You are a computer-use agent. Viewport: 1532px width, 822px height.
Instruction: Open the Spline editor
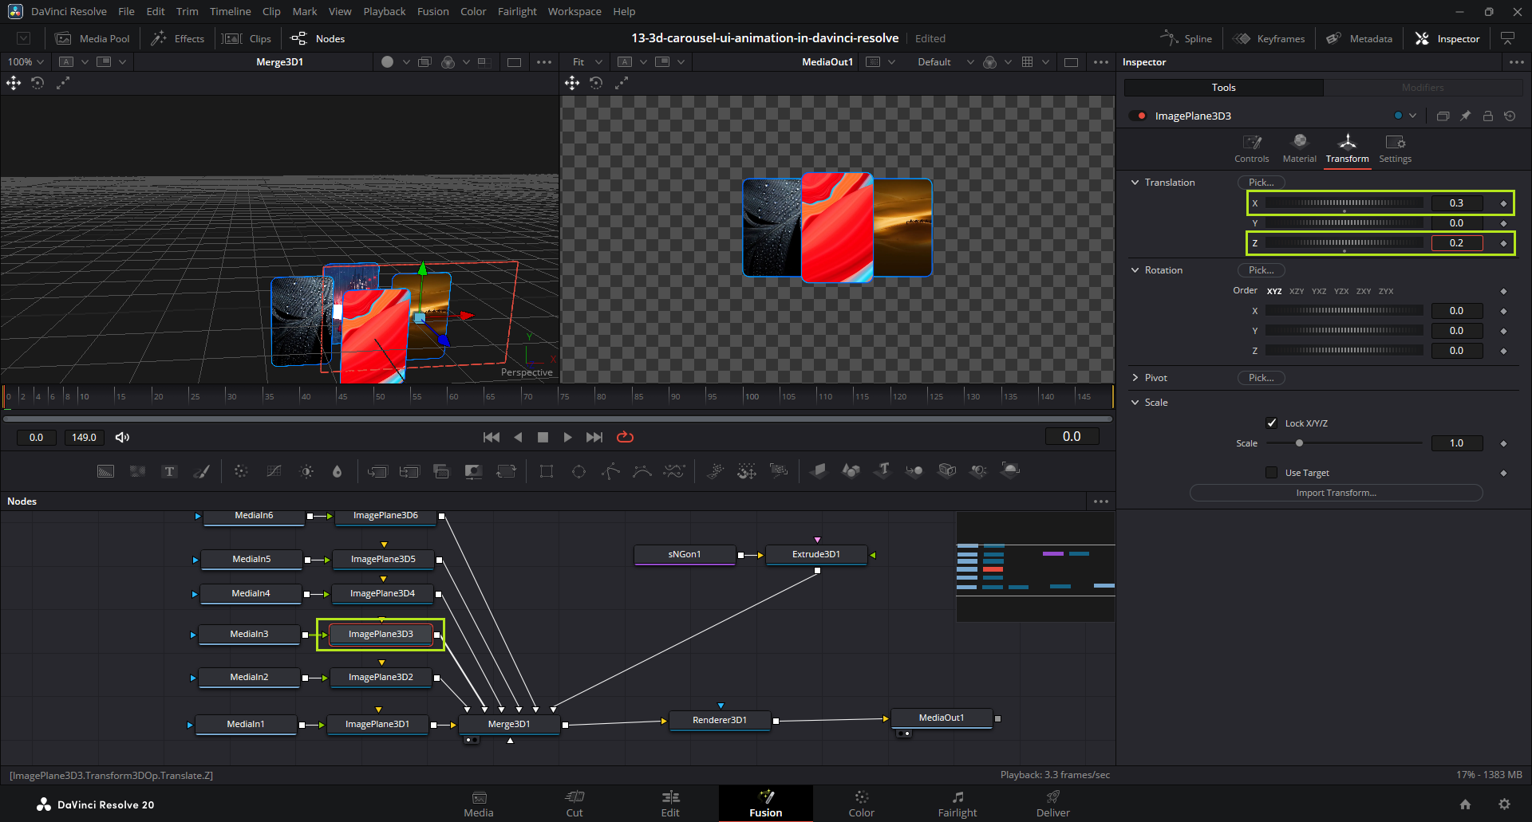pos(1187,38)
